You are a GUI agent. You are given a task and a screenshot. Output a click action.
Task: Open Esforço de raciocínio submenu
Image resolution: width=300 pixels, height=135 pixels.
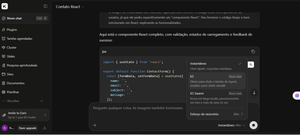tap(217, 114)
